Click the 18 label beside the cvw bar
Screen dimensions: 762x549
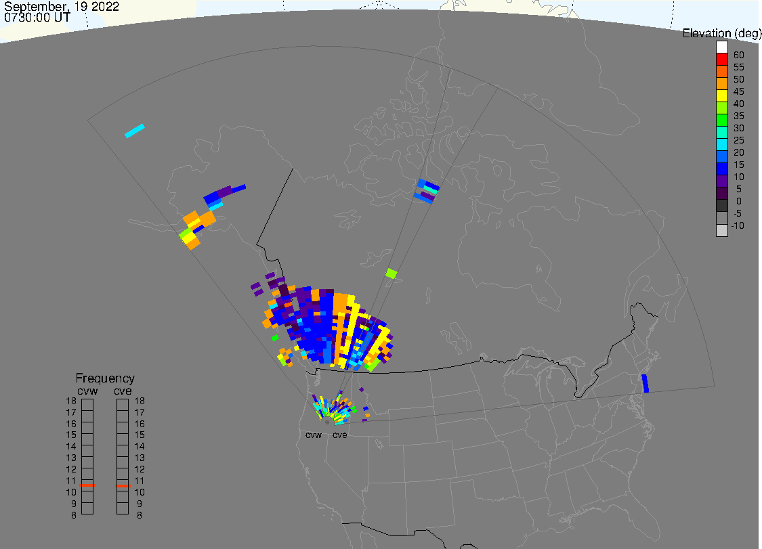coord(71,401)
